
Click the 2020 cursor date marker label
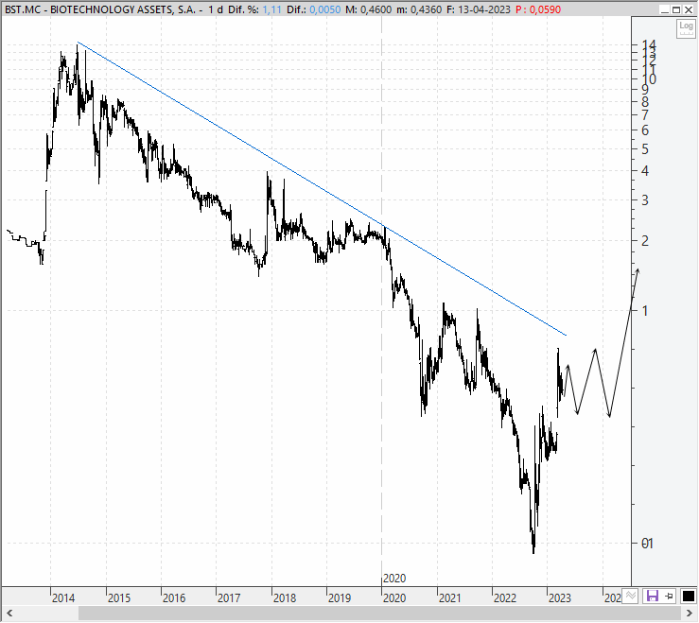coord(394,579)
